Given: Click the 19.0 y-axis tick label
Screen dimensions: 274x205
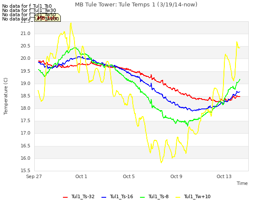Looking at the screenshot, I should click(x=26, y=83).
